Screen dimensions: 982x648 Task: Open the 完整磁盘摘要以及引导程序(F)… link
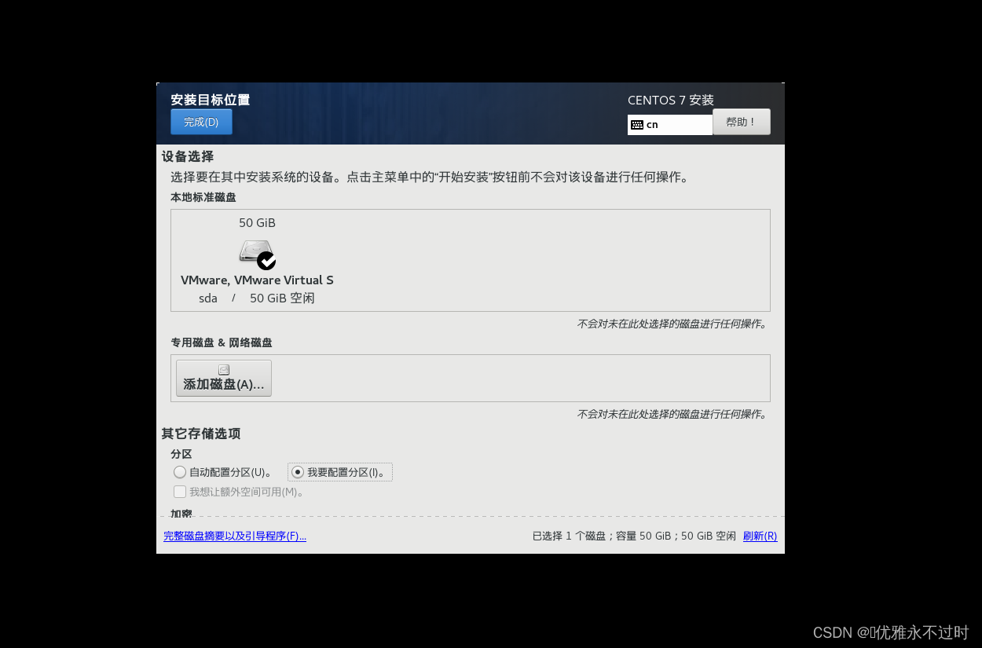coord(235,536)
